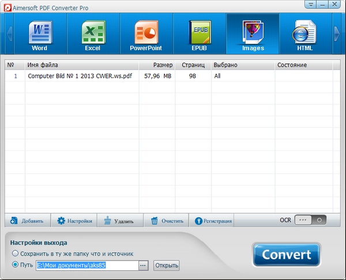Browse output folder with ellipsis button
Screen dimensions: 346x280
(x=143, y=265)
